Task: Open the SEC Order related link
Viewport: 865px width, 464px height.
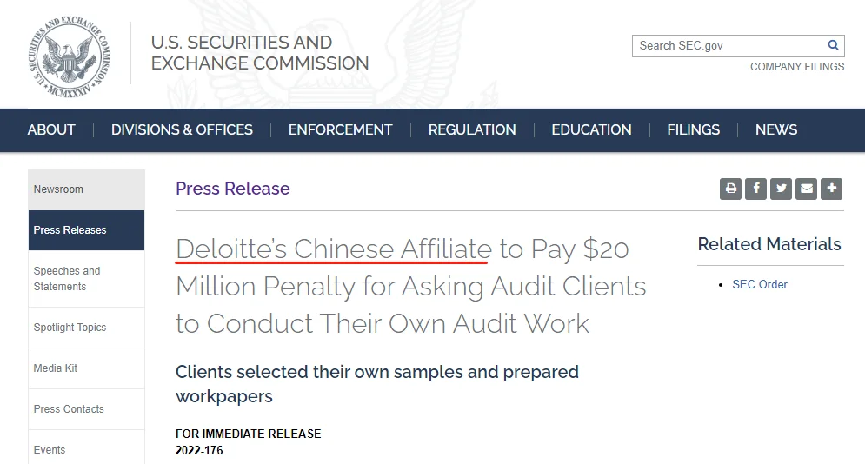Action: click(x=760, y=284)
